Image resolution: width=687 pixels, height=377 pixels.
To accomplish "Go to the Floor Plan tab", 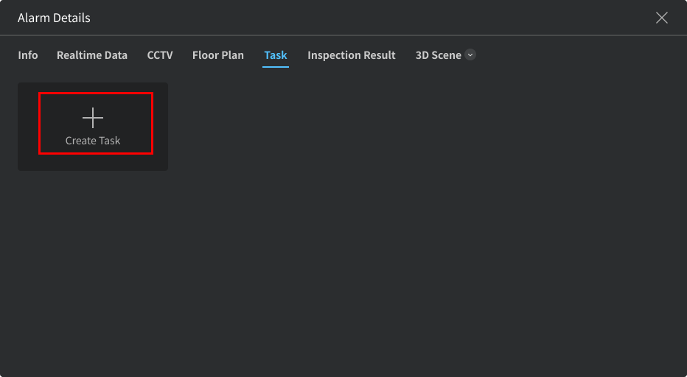I will [217, 55].
